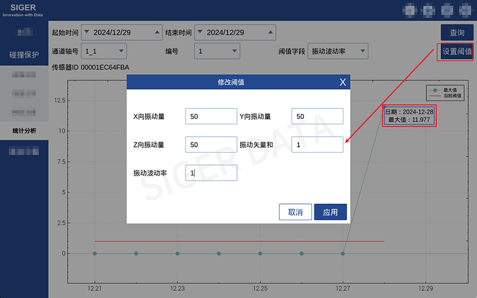The width and height of the screenshot is (477, 298).
Task: Click the 起始时间 down arrow
Action: coord(87,32)
